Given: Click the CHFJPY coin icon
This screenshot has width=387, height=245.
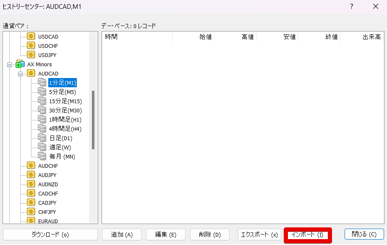Looking at the screenshot, I should pos(31,212).
